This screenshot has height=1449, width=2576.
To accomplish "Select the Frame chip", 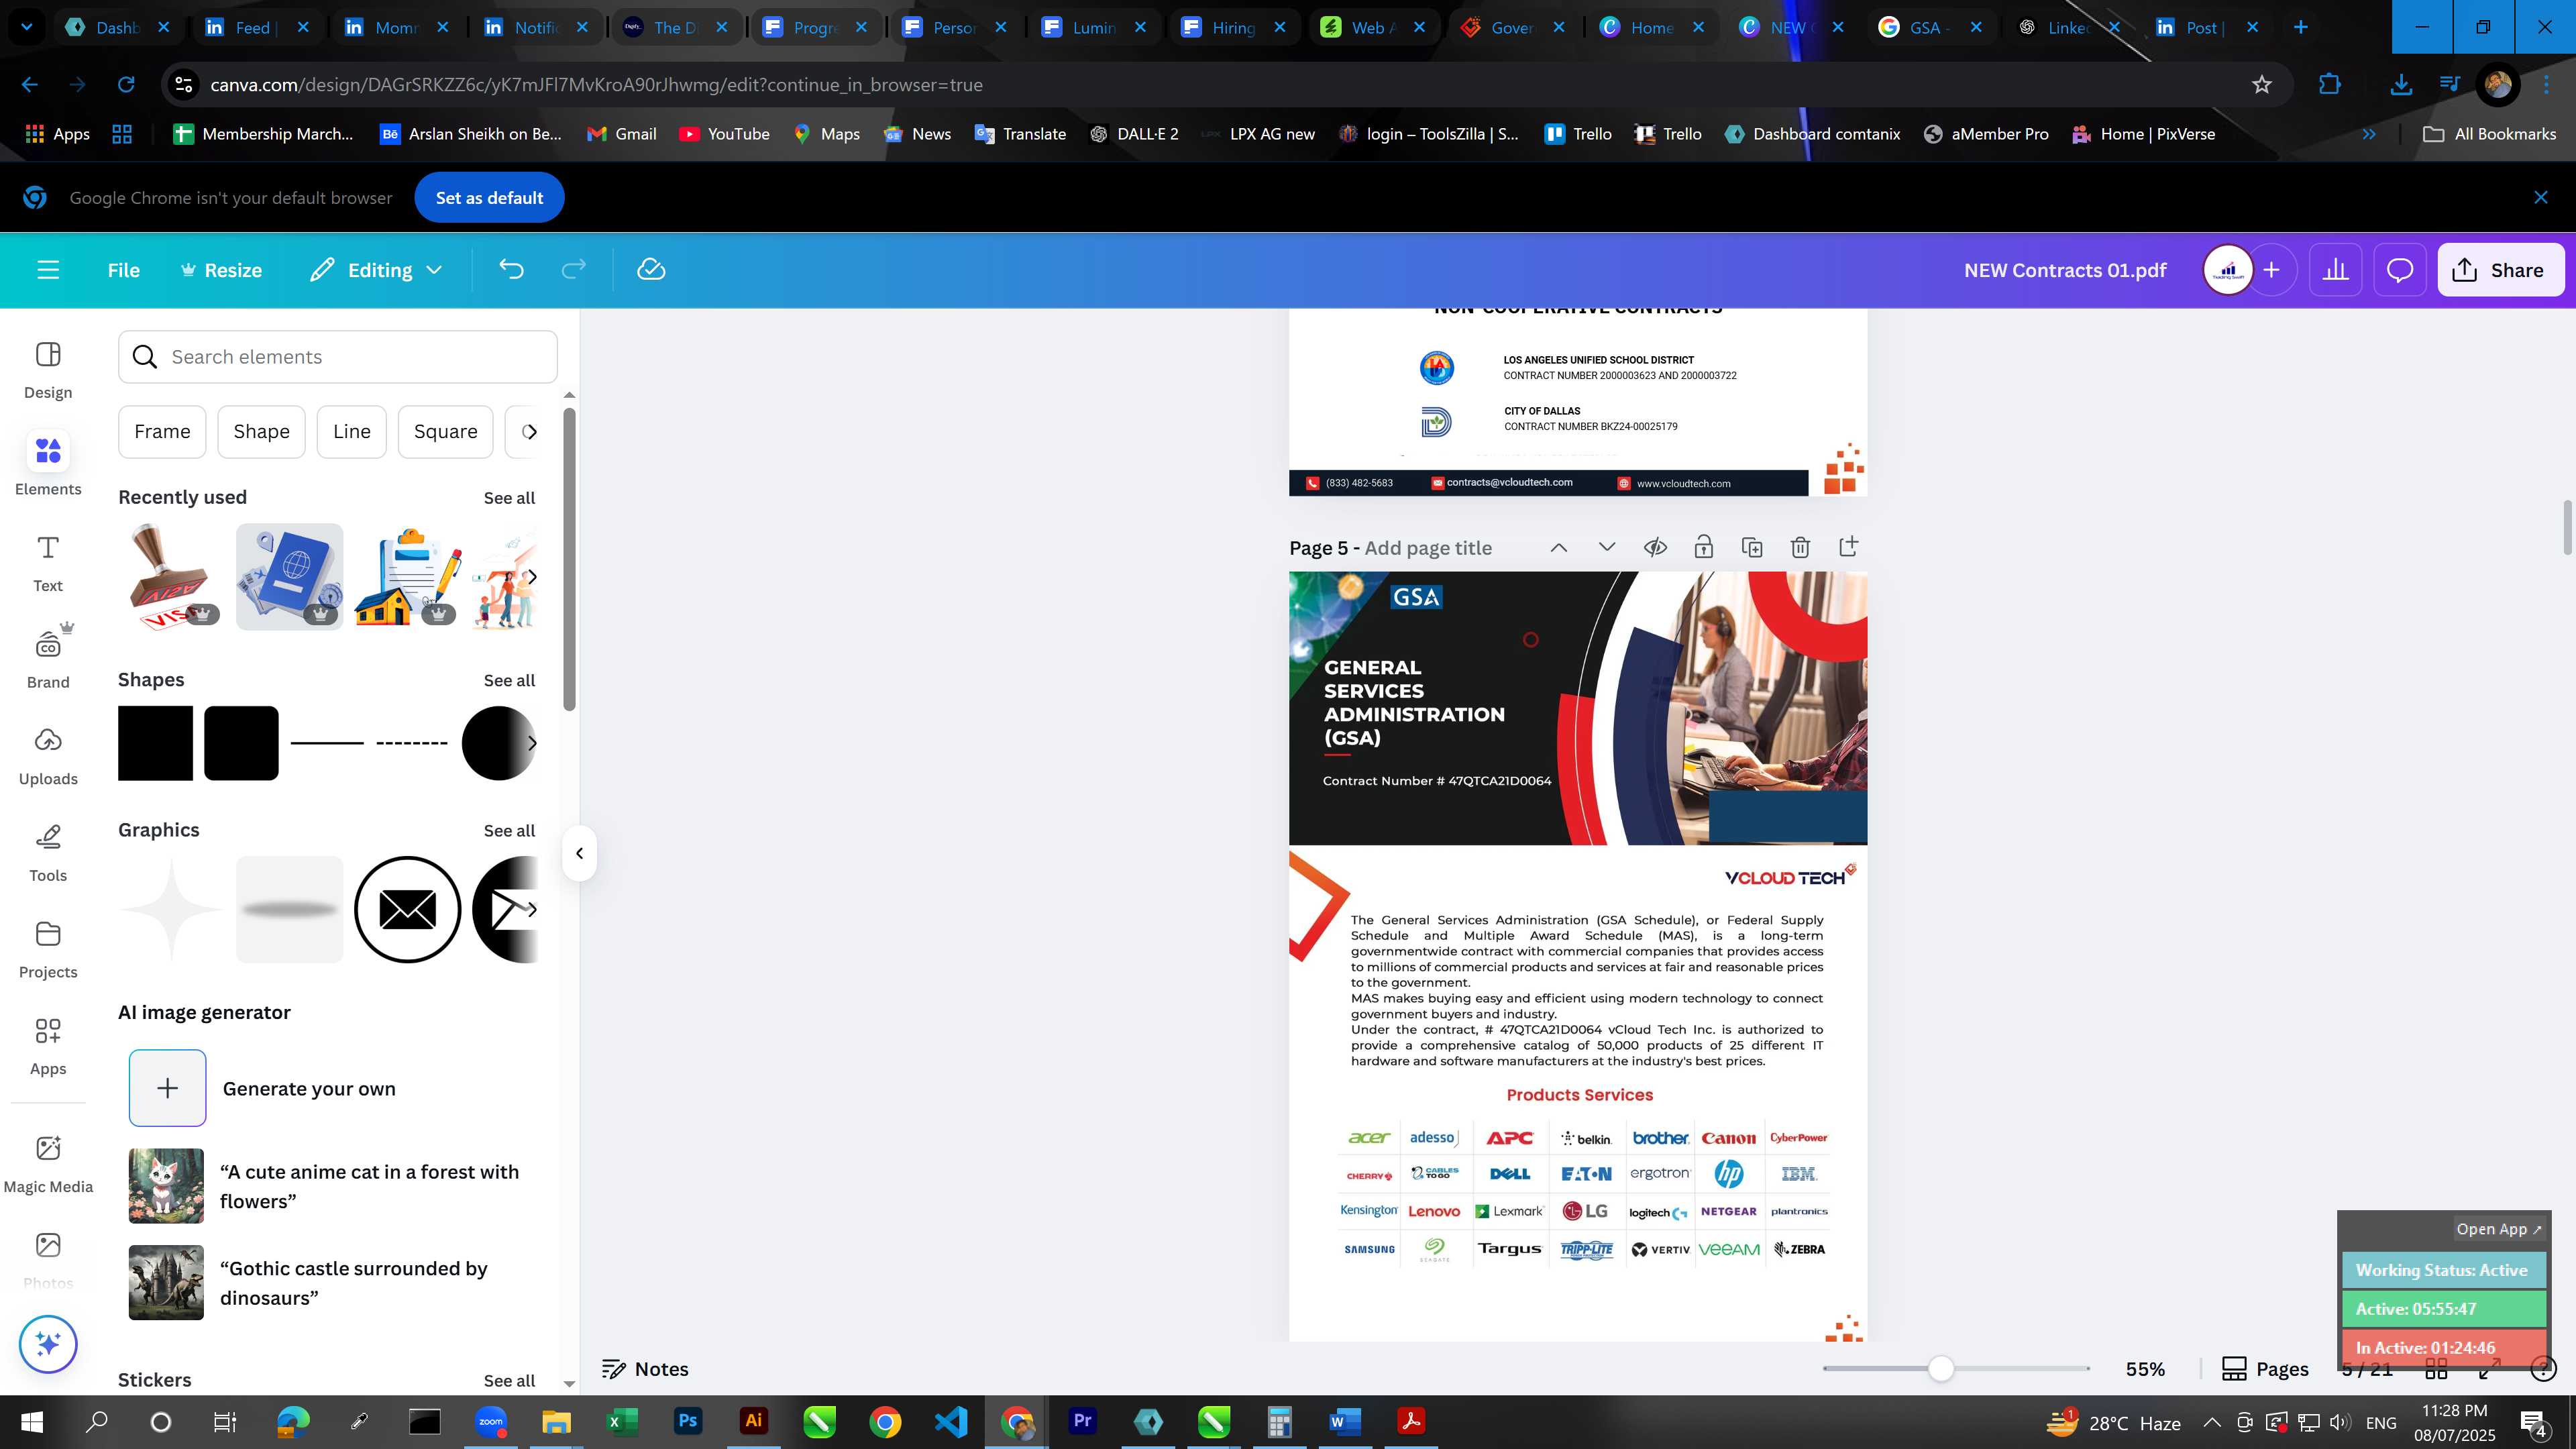I will click(x=162, y=432).
